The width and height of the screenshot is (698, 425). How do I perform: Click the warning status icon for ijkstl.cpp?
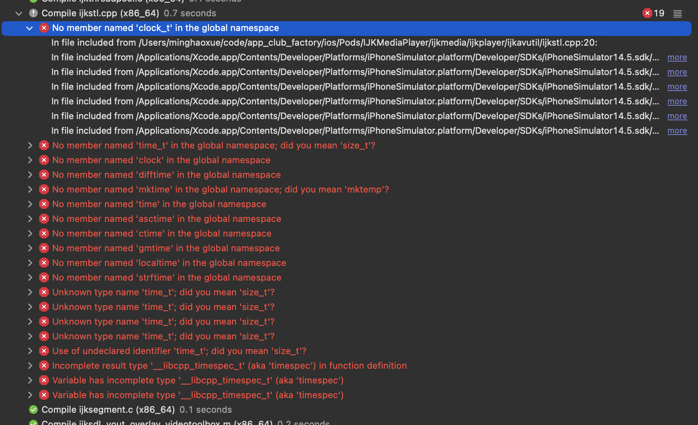point(33,13)
